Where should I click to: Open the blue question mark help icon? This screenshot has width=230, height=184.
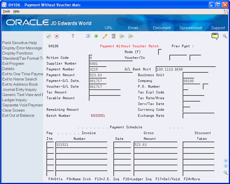pyautogui.click(x=73, y=36)
